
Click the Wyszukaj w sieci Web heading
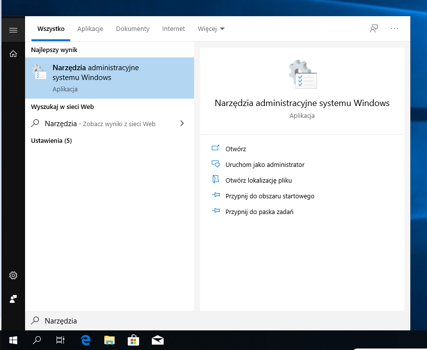[x=62, y=107]
